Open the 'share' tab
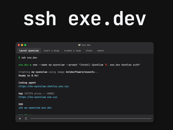The image size is (173, 130). point(100,51)
